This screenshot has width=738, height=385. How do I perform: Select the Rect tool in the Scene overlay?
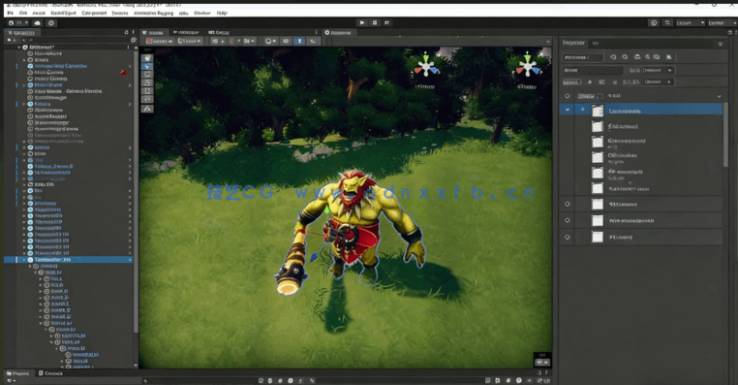147,91
